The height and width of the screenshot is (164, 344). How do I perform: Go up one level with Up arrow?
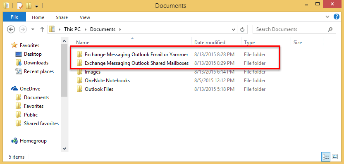click(x=42, y=29)
